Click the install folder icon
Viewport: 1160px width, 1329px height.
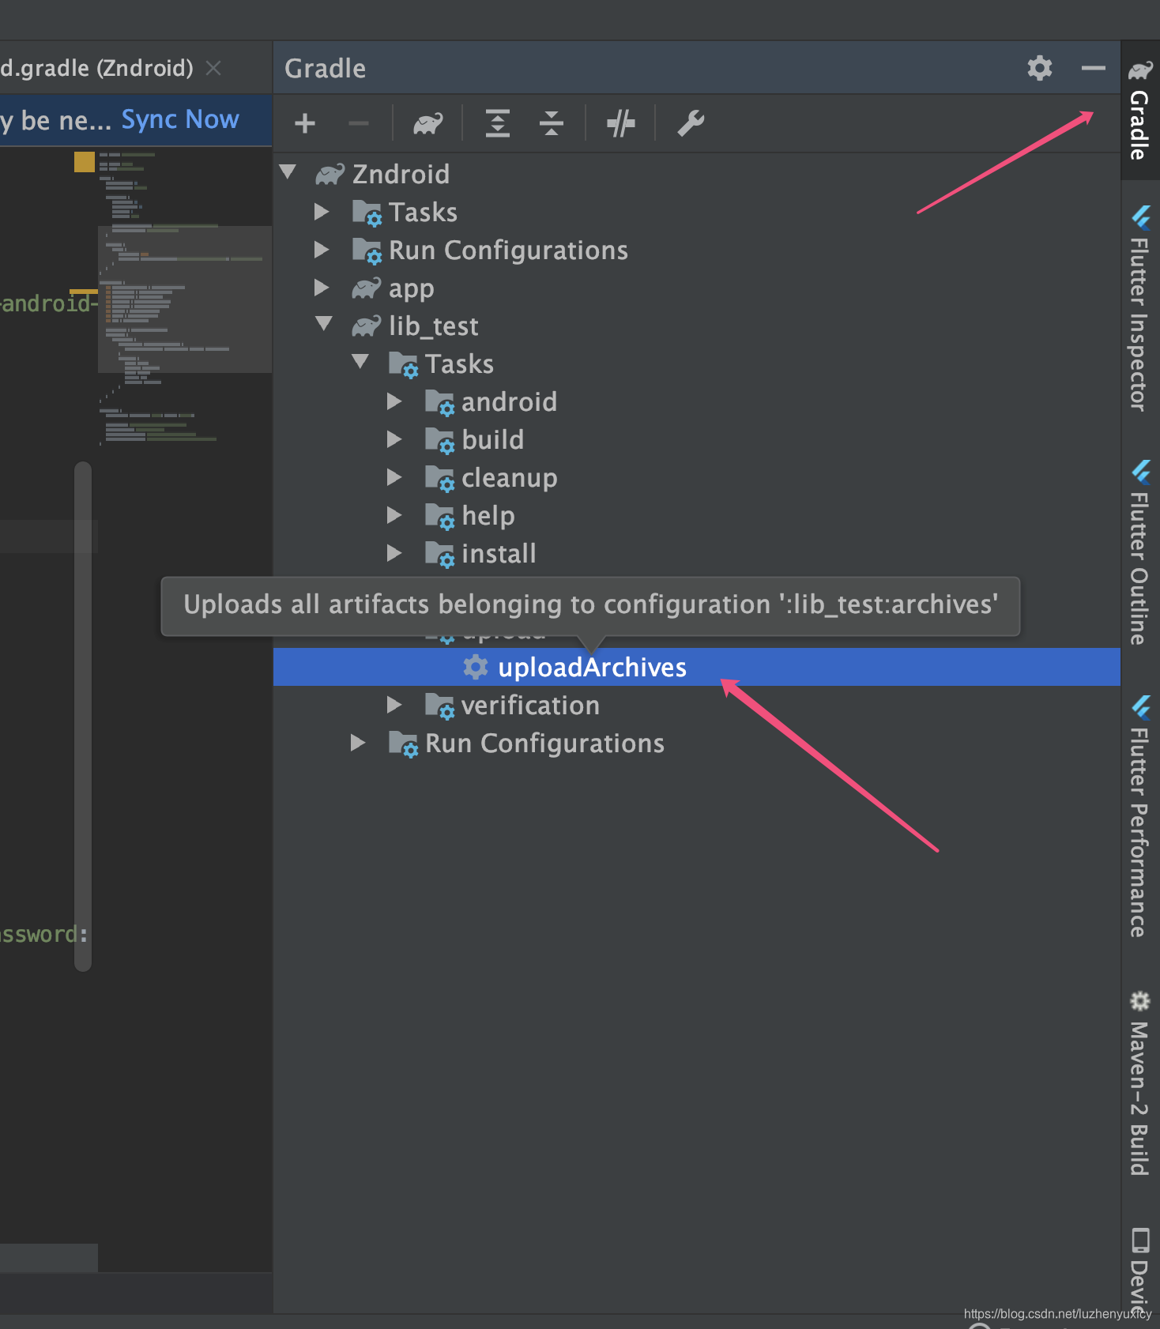pos(439,554)
